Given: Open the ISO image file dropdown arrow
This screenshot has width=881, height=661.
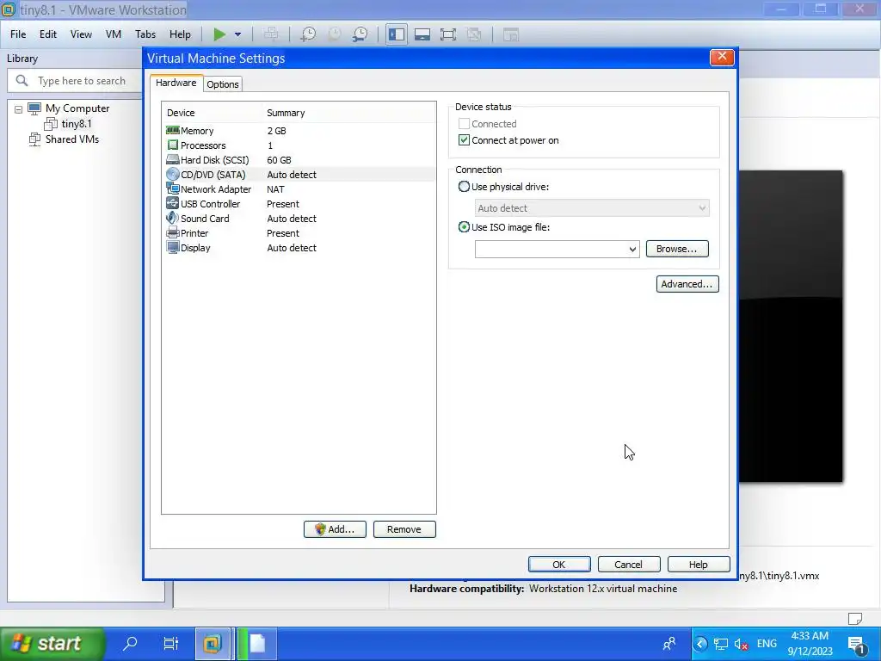Looking at the screenshot, I should coord(632,249).
